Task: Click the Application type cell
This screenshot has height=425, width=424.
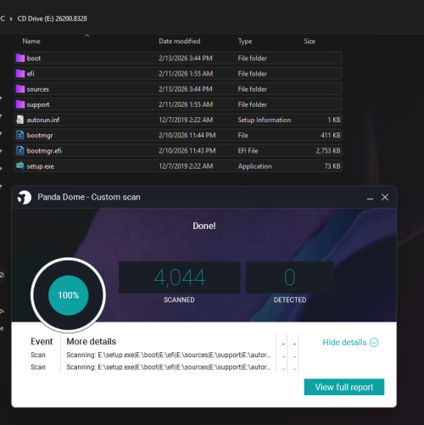Action: 254,166
